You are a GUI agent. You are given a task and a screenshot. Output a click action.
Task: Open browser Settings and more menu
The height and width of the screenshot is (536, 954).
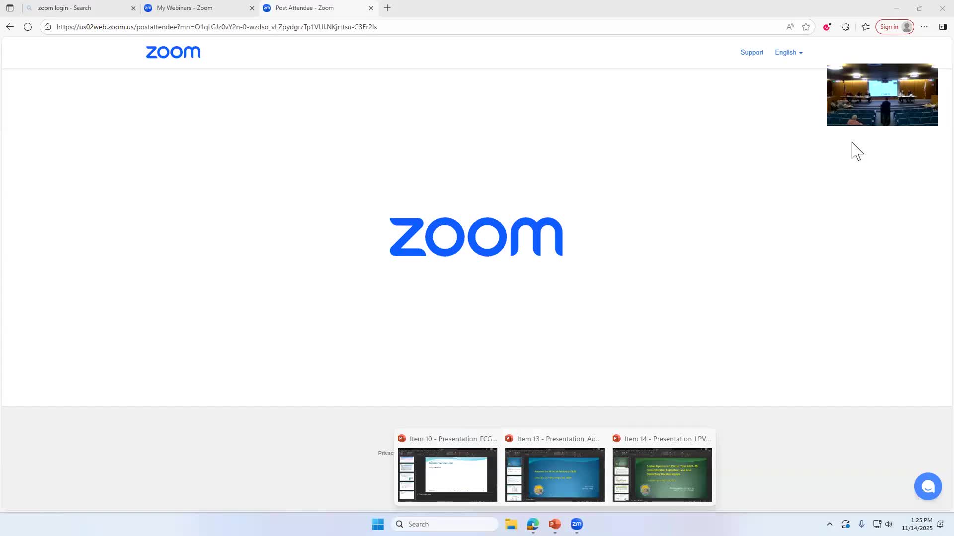tap(924, 27)
